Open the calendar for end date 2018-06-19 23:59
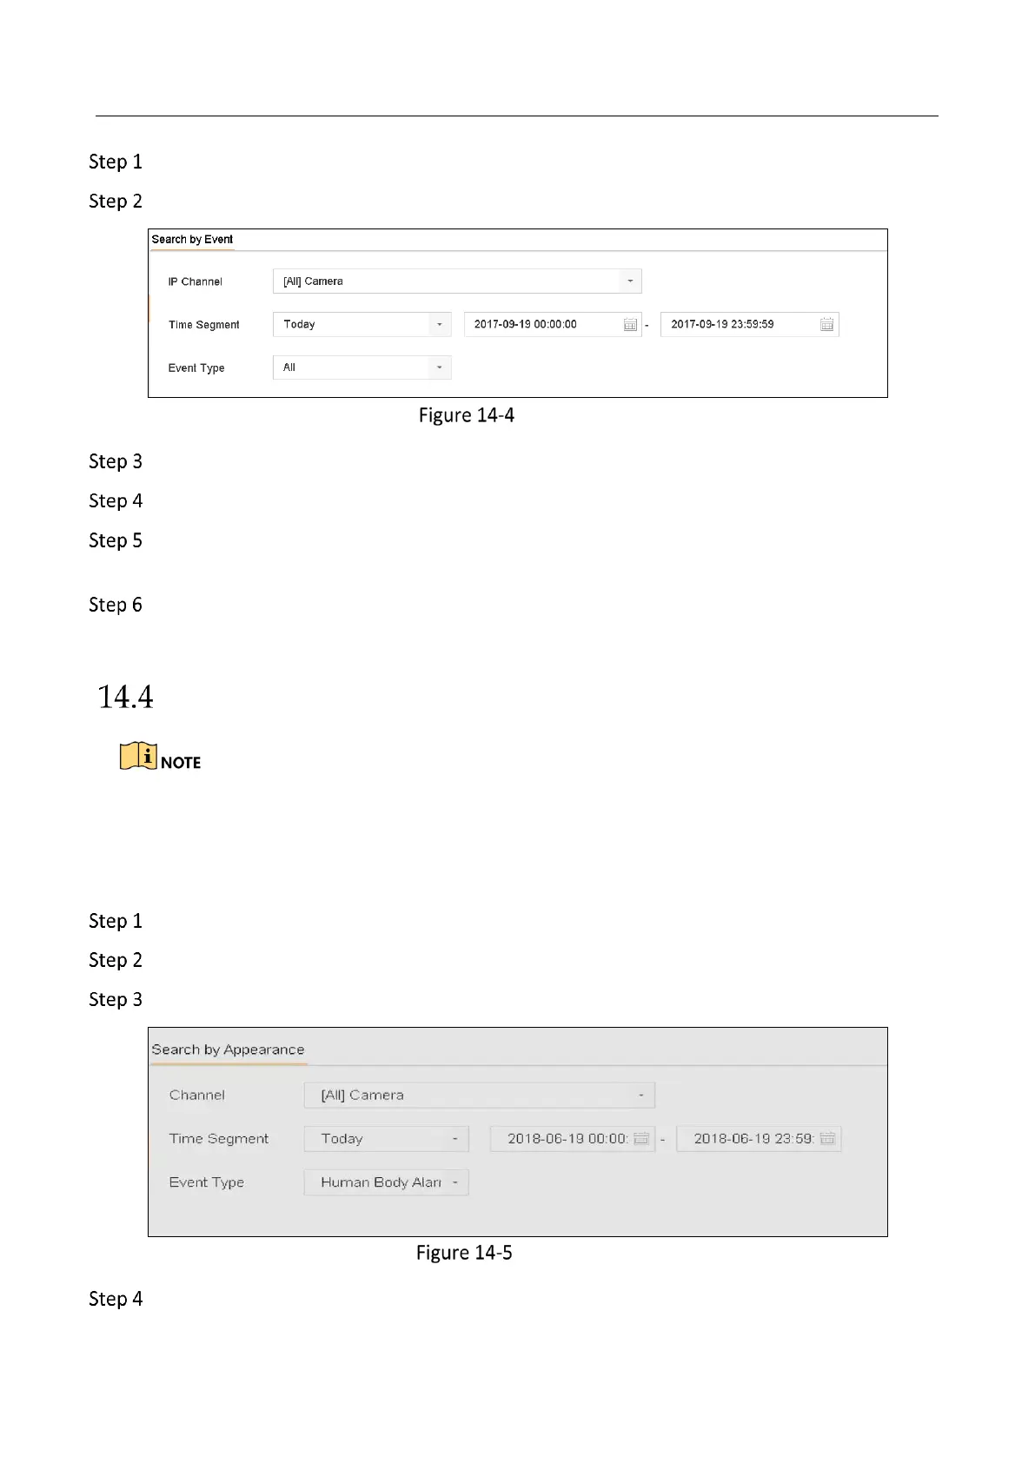Image resolution: width=1035 pixels, height=1463 pixels. [827, 1139]
